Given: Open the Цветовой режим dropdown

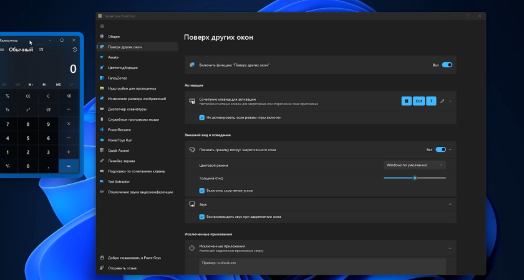Looking at the screenshot, I should [415, 165].
